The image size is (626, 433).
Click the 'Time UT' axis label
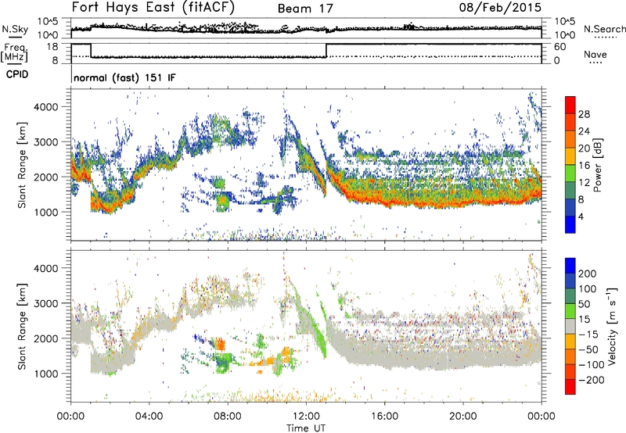(306, 428)
